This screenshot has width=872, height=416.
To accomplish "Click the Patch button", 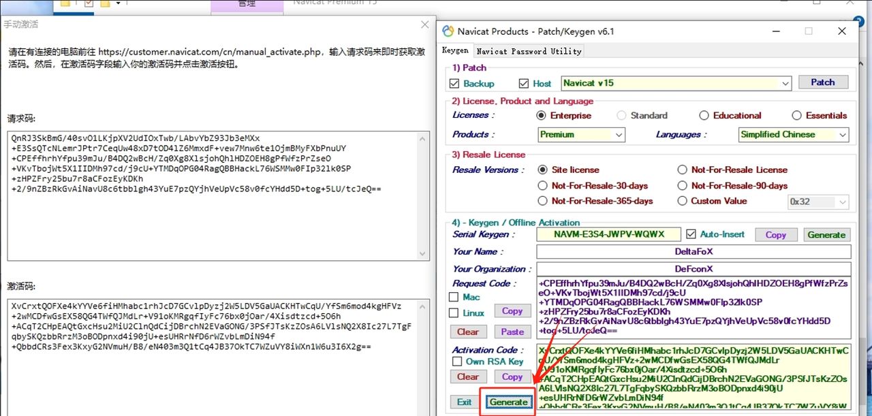I will coord(822,82).
